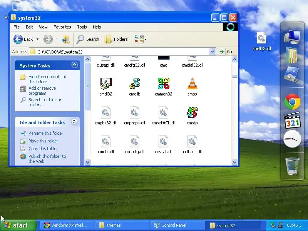This screenshot has width=308, height=231.
Task: Click the Forward arrow button
Action: pyautogui.click(x=48, y=39)
